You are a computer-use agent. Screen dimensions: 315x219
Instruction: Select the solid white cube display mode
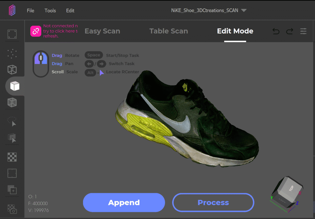tap(14, 86)
